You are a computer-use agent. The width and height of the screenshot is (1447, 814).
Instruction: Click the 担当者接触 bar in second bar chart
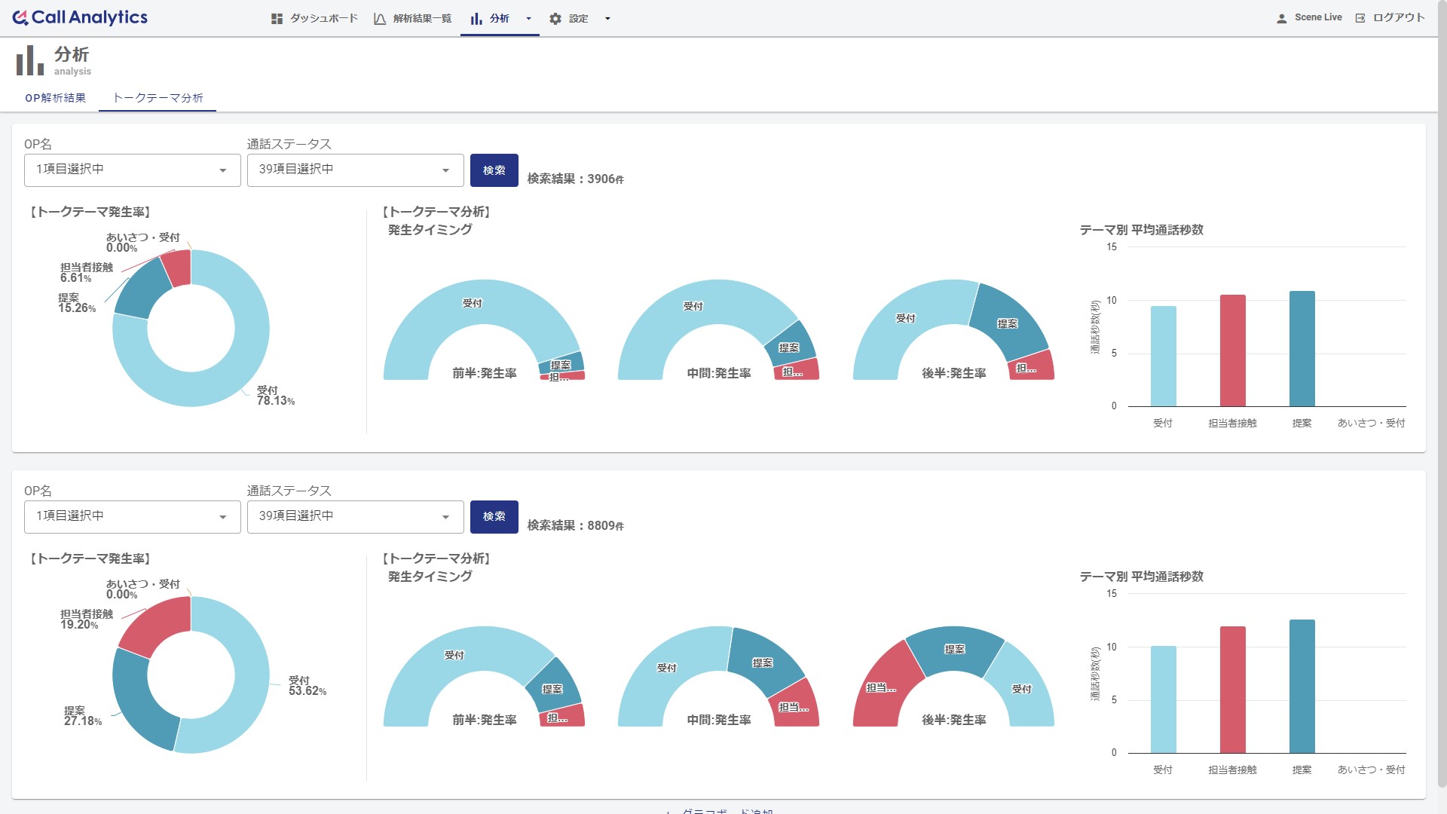(1232, 690)
